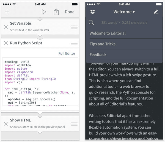Click the '2,235 characters' count label

pos(134,23)
